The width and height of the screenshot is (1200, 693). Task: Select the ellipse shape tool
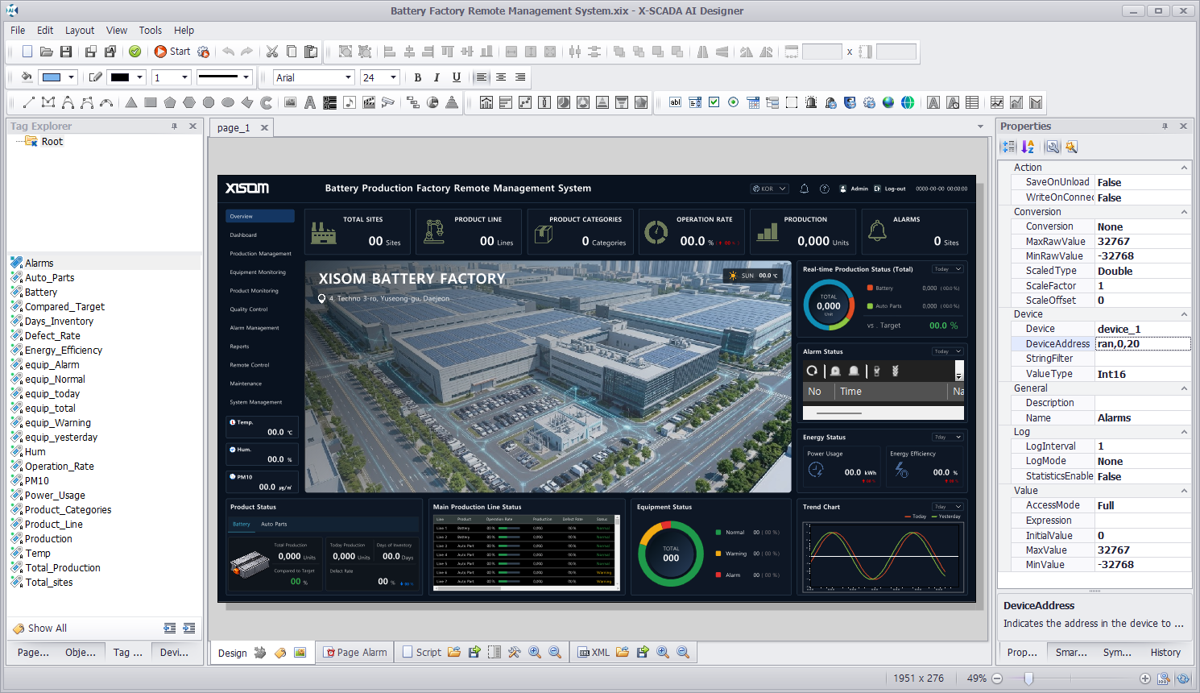pyautogui.click(x=228, y=102)
